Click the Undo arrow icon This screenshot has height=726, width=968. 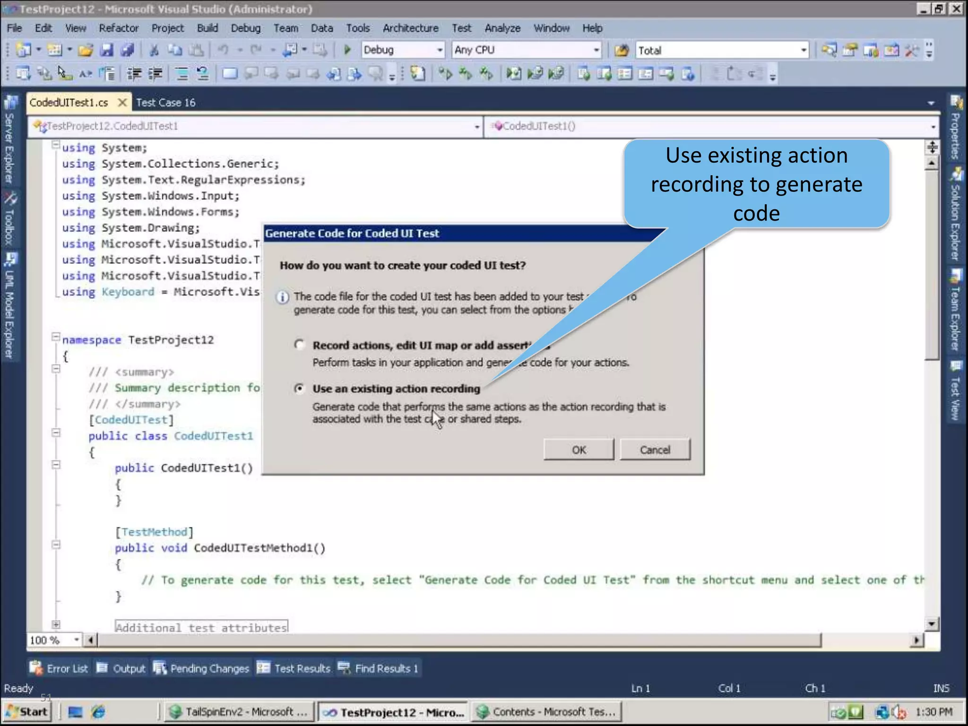(223, 50)
